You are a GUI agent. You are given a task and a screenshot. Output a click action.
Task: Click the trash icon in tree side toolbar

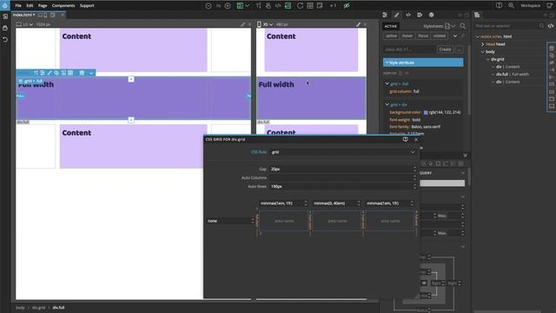click(552, 49)
